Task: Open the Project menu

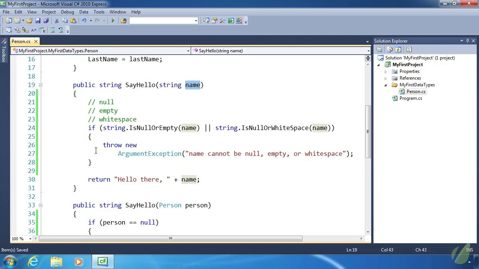Action: [49, 12]
